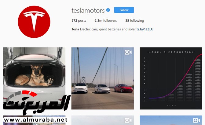Open the Model 3 Production chart post

pos(171,78)
